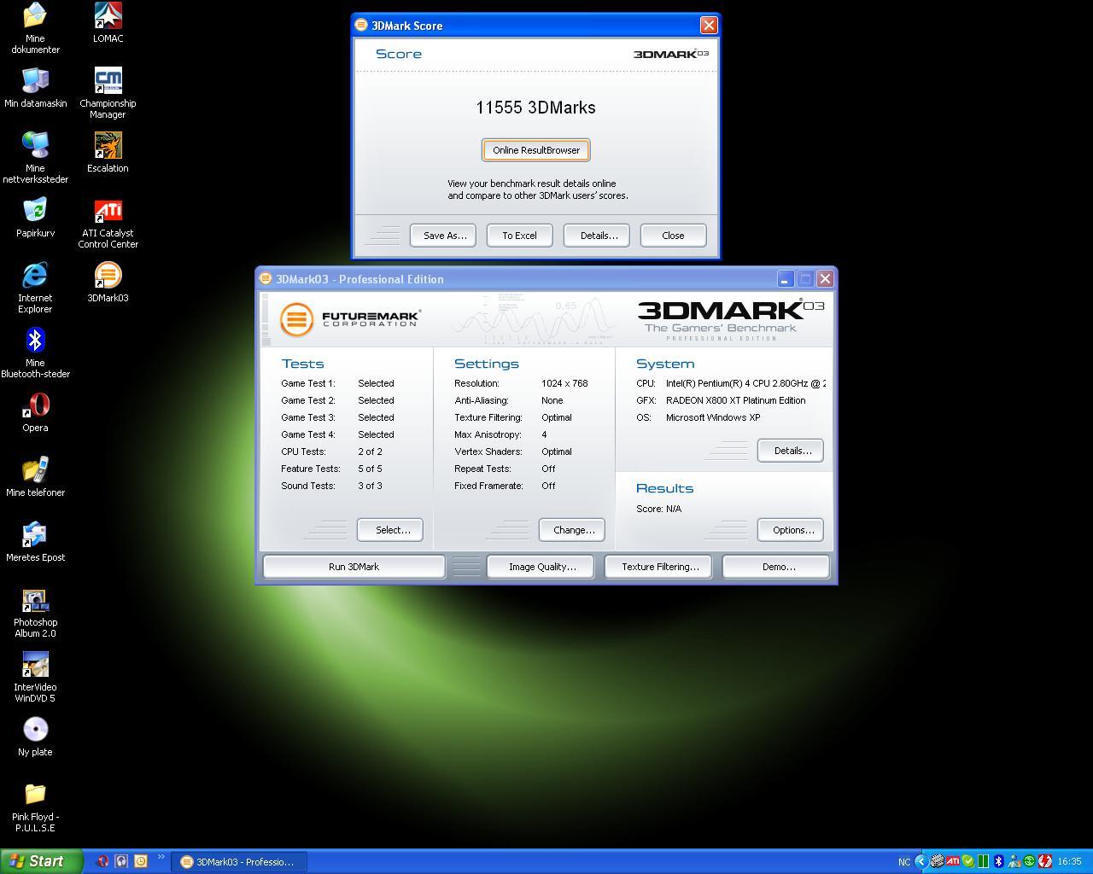
Task: Open Mine Bluetooth-steder icon
Action: tap(35, 353)
